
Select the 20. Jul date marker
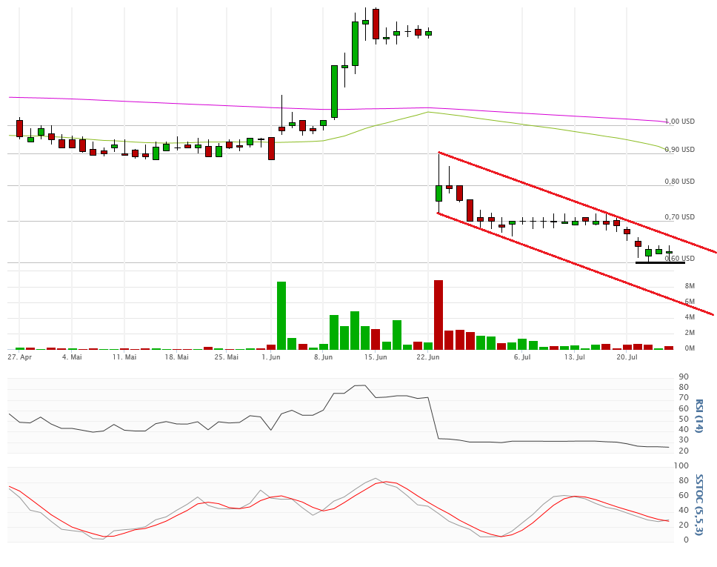click(x=627, y=357)
